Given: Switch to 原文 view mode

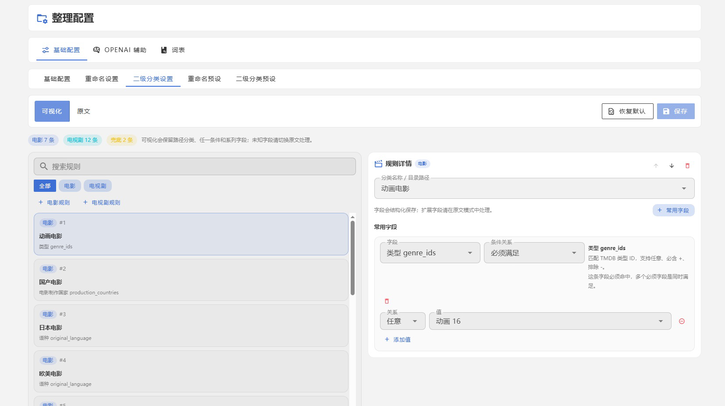Looking at the screenshot, I should point(83,111).
